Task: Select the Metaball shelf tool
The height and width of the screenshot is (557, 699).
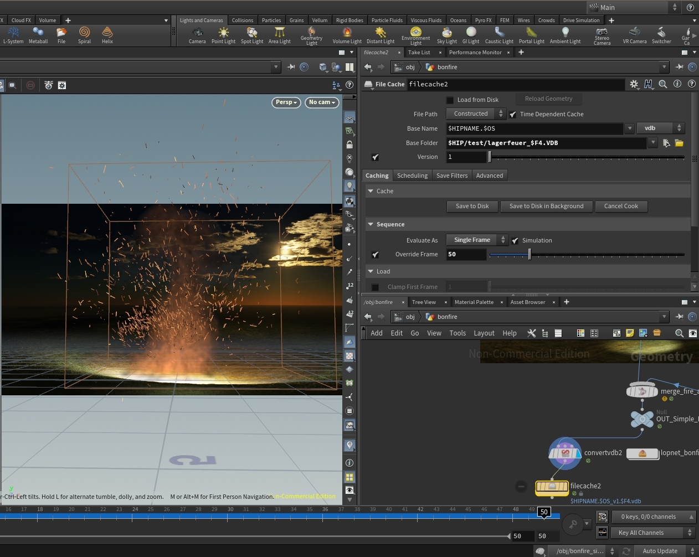Action: [x=38, y=35]
